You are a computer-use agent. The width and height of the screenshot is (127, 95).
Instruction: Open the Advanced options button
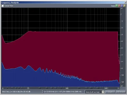tap(121, 92)
